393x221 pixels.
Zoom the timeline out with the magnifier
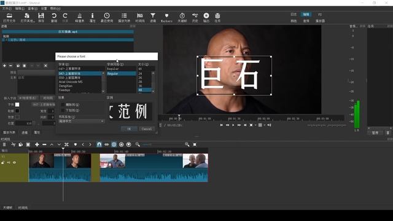[x=138, y=145]
